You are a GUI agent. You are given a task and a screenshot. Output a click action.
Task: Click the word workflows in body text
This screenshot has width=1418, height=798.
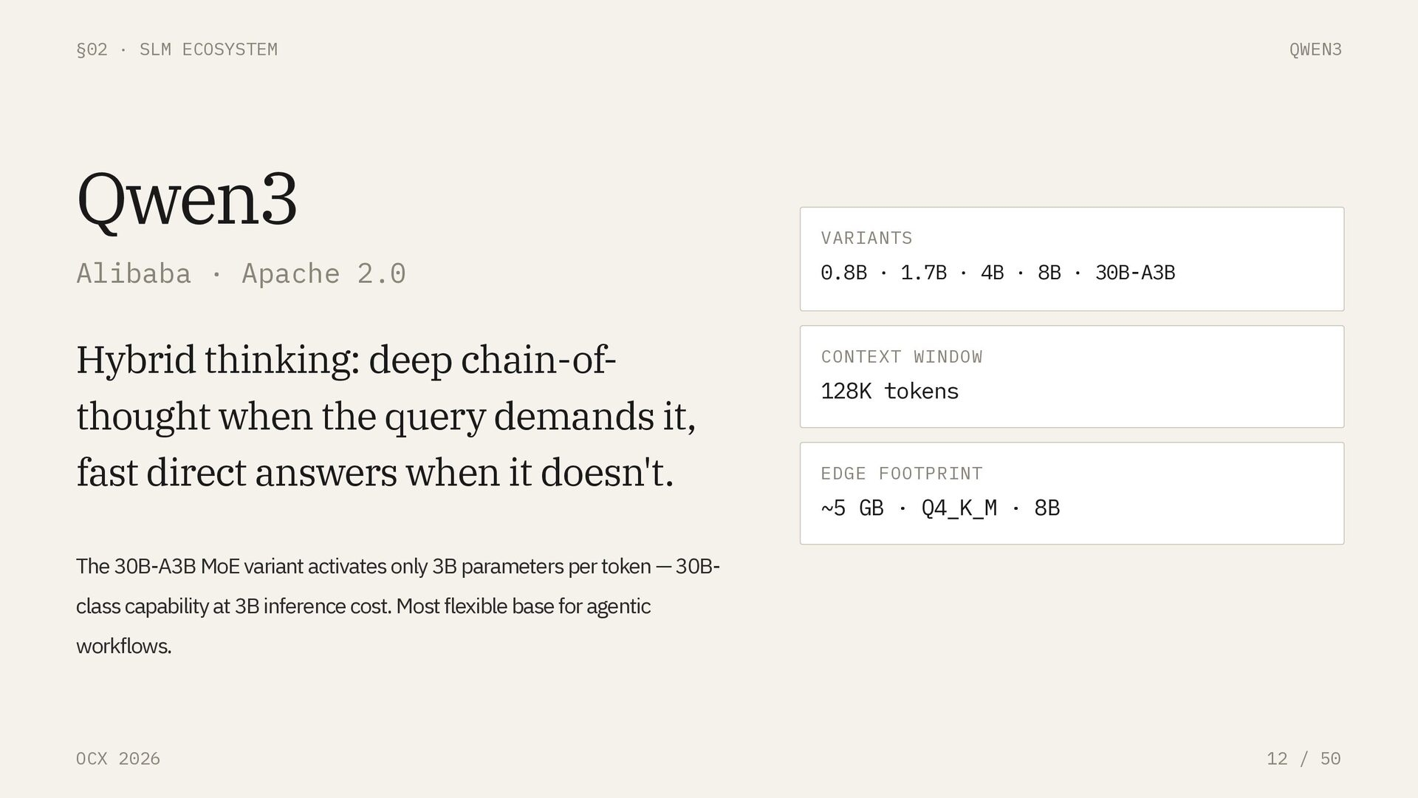click(123, 647)
